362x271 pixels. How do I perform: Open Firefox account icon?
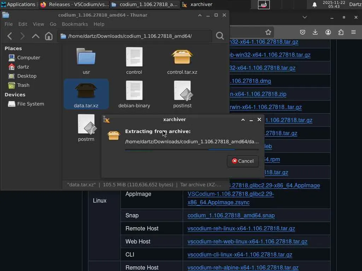[328, 32]
